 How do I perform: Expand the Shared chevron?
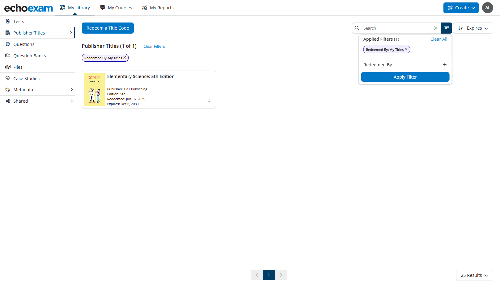coord(72,101)
